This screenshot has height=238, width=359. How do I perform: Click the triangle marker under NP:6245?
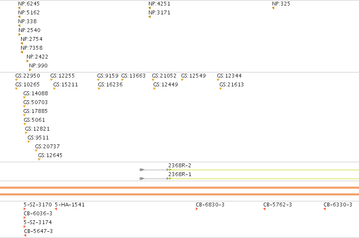pos(19,8)
